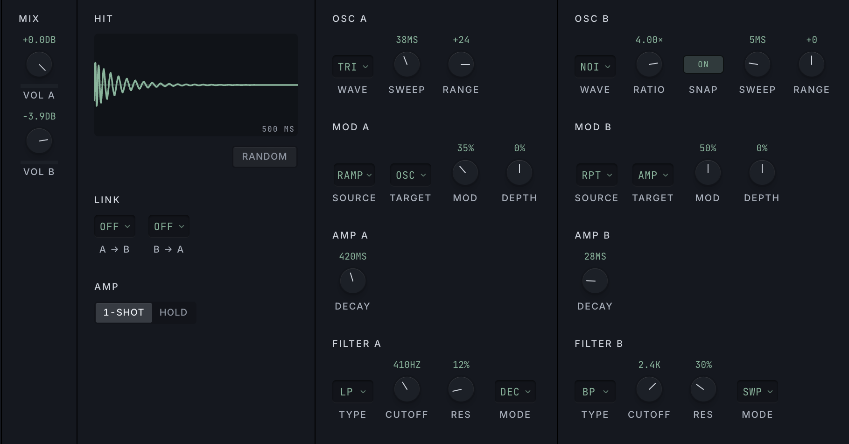849x444 pixels.
Task: Click the AMP A DECAY knob
Action: pos(353,281)
